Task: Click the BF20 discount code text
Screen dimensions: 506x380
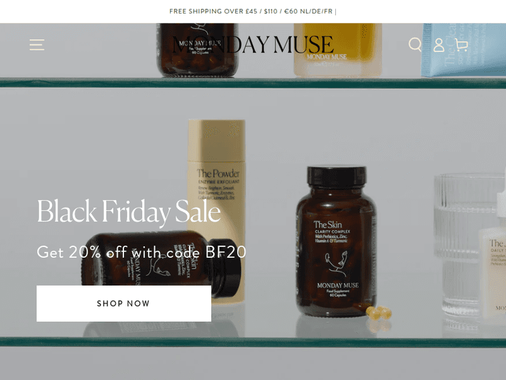Action: (x=225, y=252)
